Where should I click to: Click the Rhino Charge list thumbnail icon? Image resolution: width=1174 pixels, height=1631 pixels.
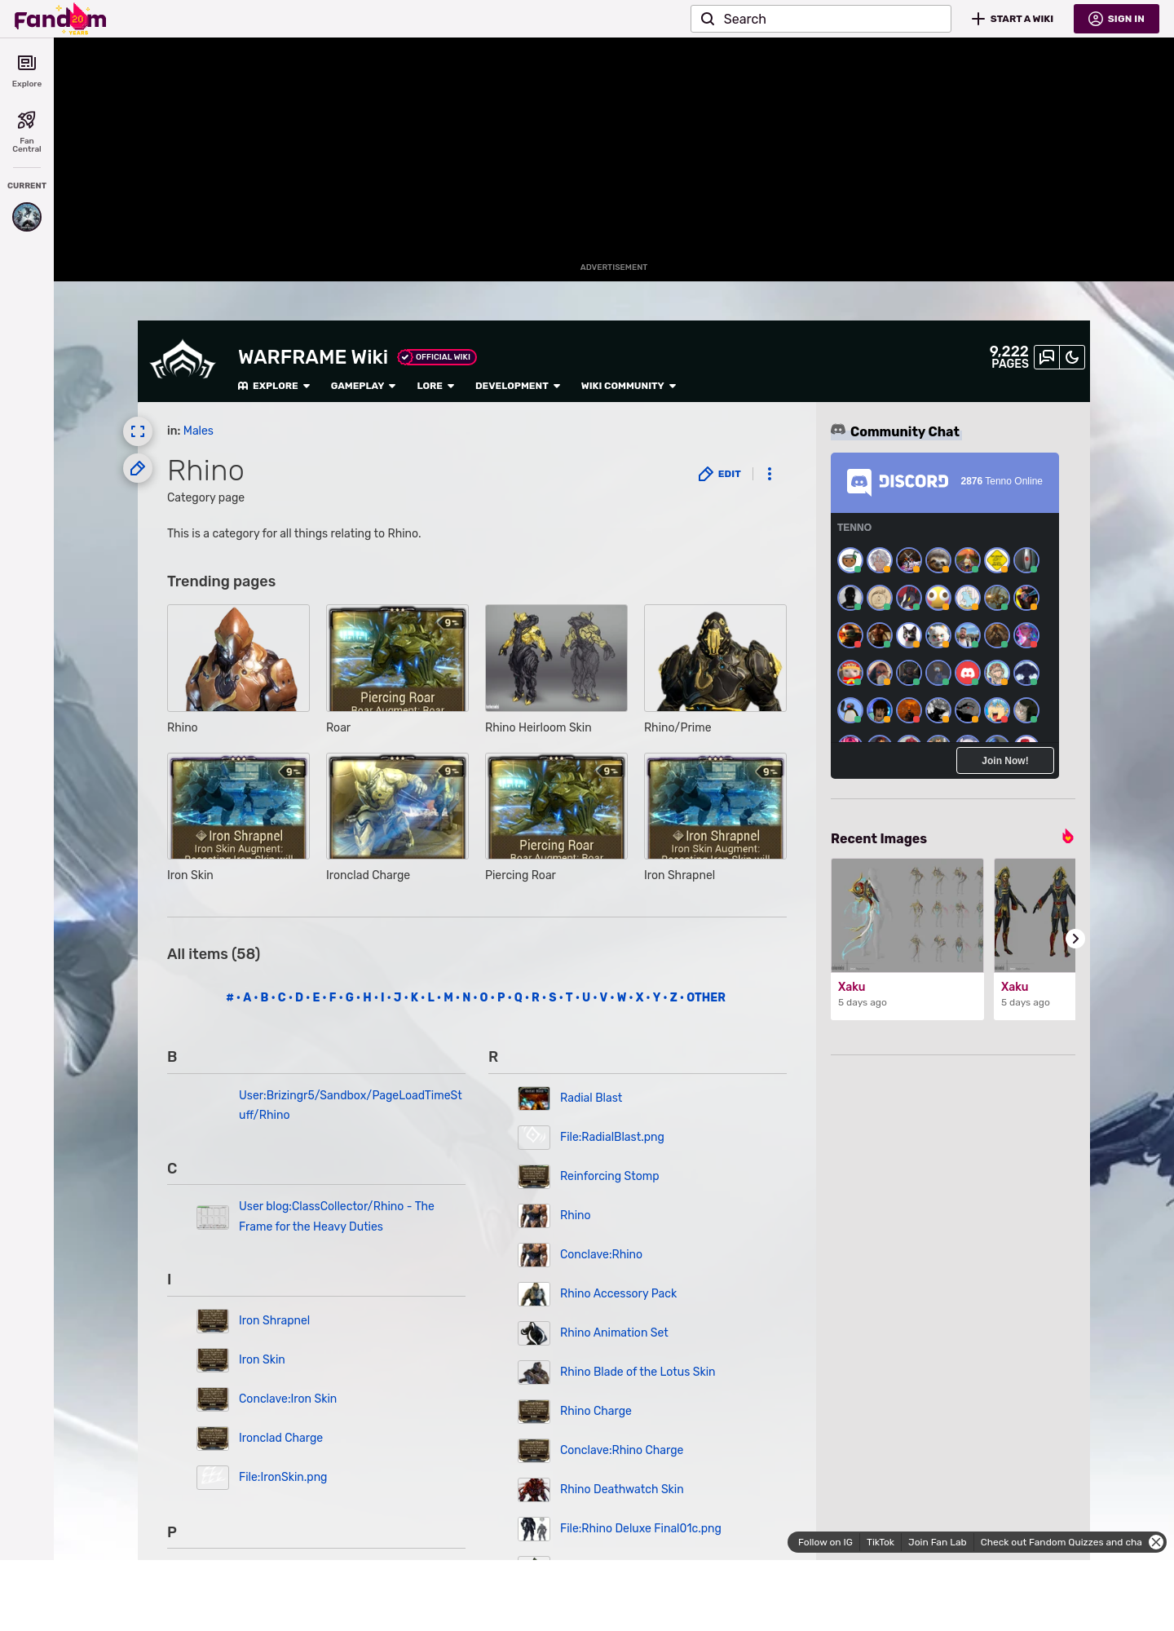pos(534,1411)
